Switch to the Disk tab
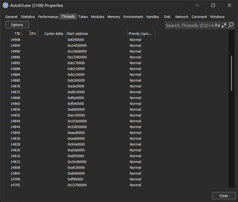The width and height of the screenshot is (238, 202). 167,17
